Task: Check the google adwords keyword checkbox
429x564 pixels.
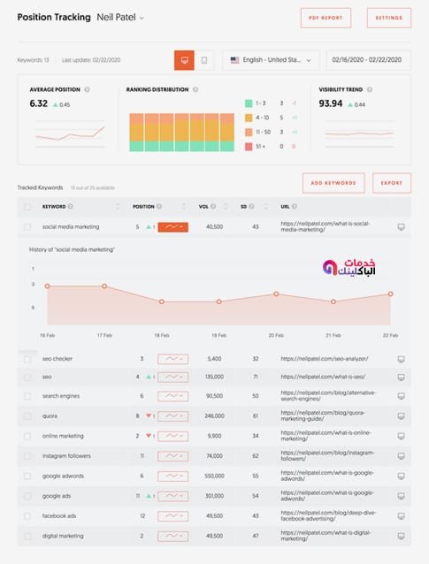Action: (27, 476)
